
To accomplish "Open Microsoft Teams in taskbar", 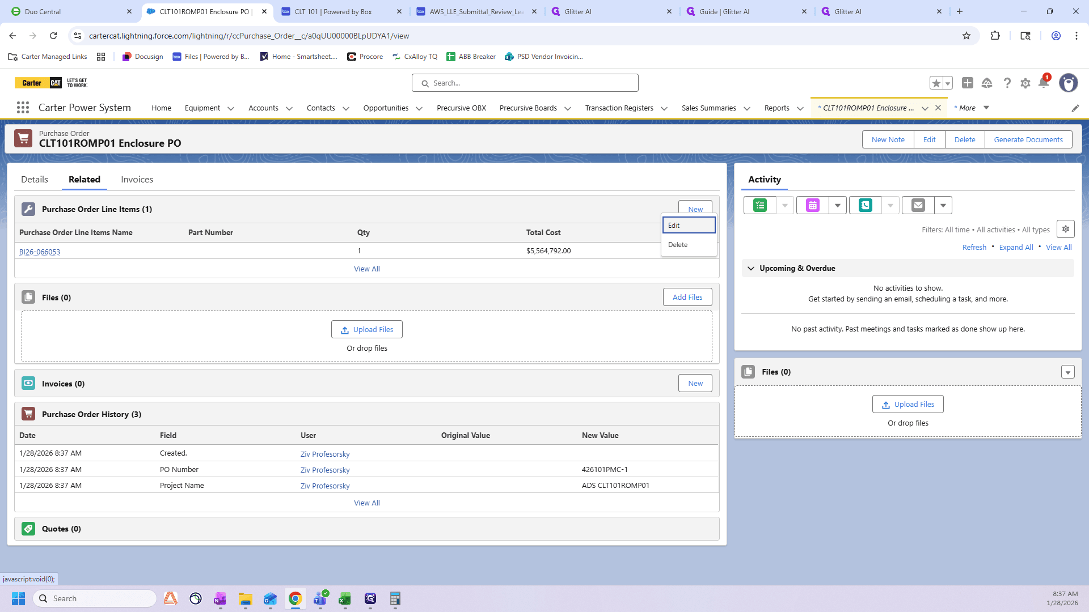I will point(320,598).
